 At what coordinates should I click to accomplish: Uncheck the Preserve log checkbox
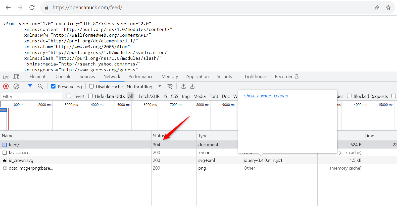pyautogui.click(x=53, y=86)
